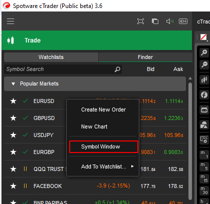Toggle sound speaker icon
The height and width of the screenshot is (204, 210).
(170, 21)
